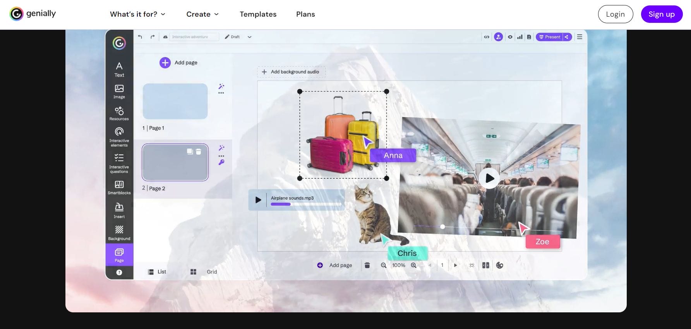
Task: Click Add page at panel top
Action: pos(178,62)
